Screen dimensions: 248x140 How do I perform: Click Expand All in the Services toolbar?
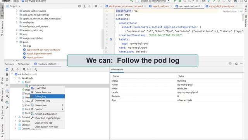tap(12, 69)
